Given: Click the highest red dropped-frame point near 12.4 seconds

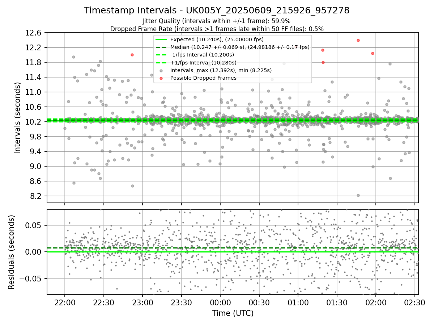Looking at the screenshot, I should [x=358, y=40].
